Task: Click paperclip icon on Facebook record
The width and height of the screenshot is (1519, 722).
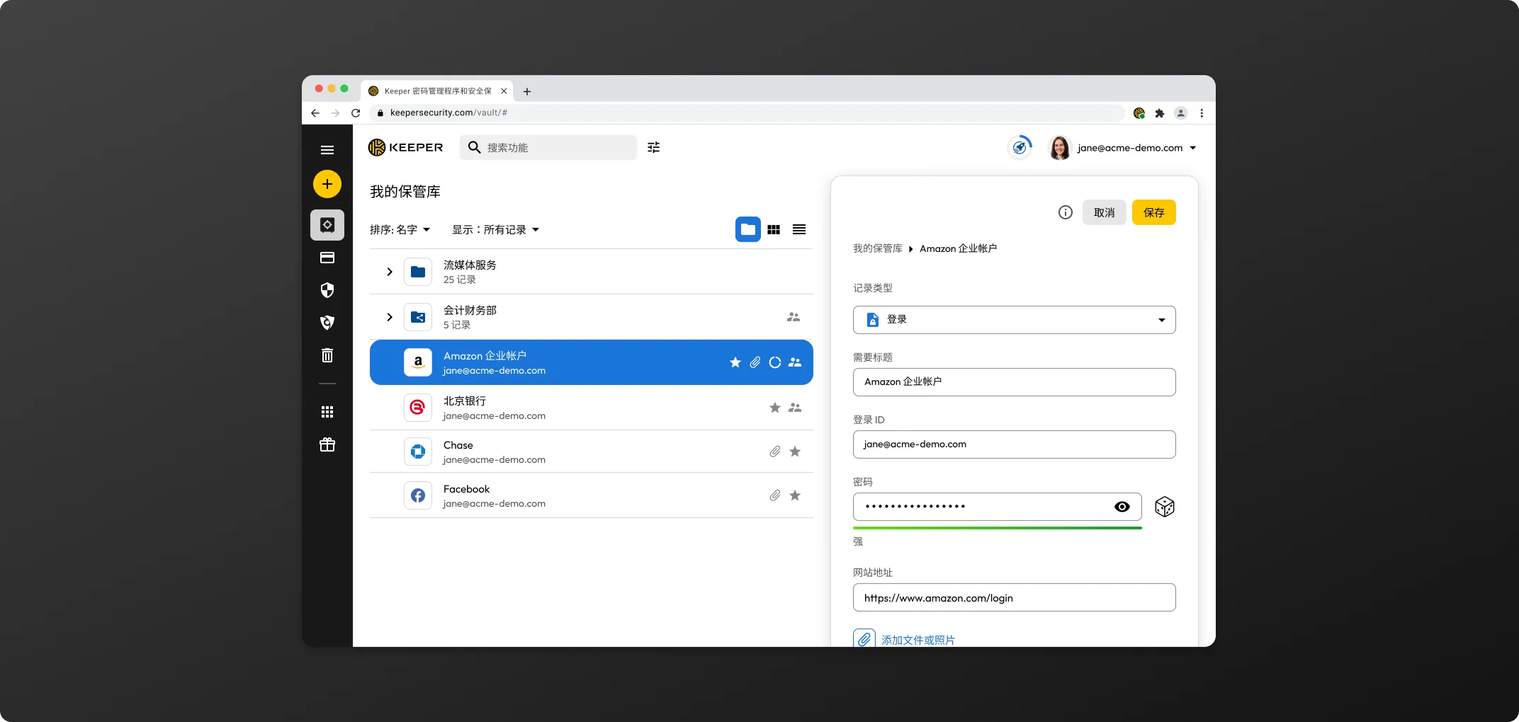Action: pyautogui.click(x=775, y=495)
